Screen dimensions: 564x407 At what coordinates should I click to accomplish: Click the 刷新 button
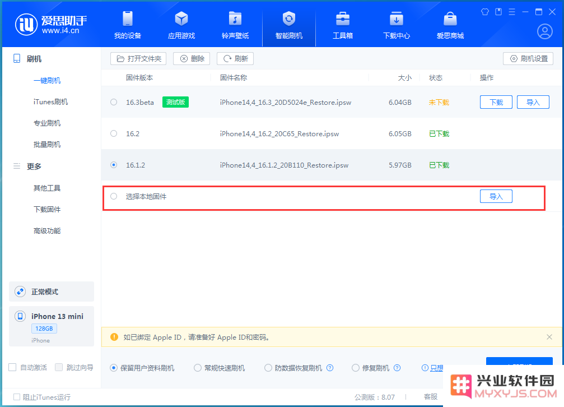[235, 59]
